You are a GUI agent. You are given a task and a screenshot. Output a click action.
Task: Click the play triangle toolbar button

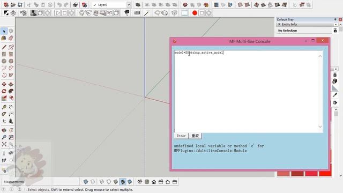(57, 13)
